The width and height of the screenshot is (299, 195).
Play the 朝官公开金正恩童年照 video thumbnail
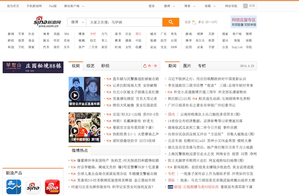tap(84, 92)
